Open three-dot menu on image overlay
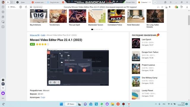The height and width of the screenshot is (107, 190). pos(58,82)
